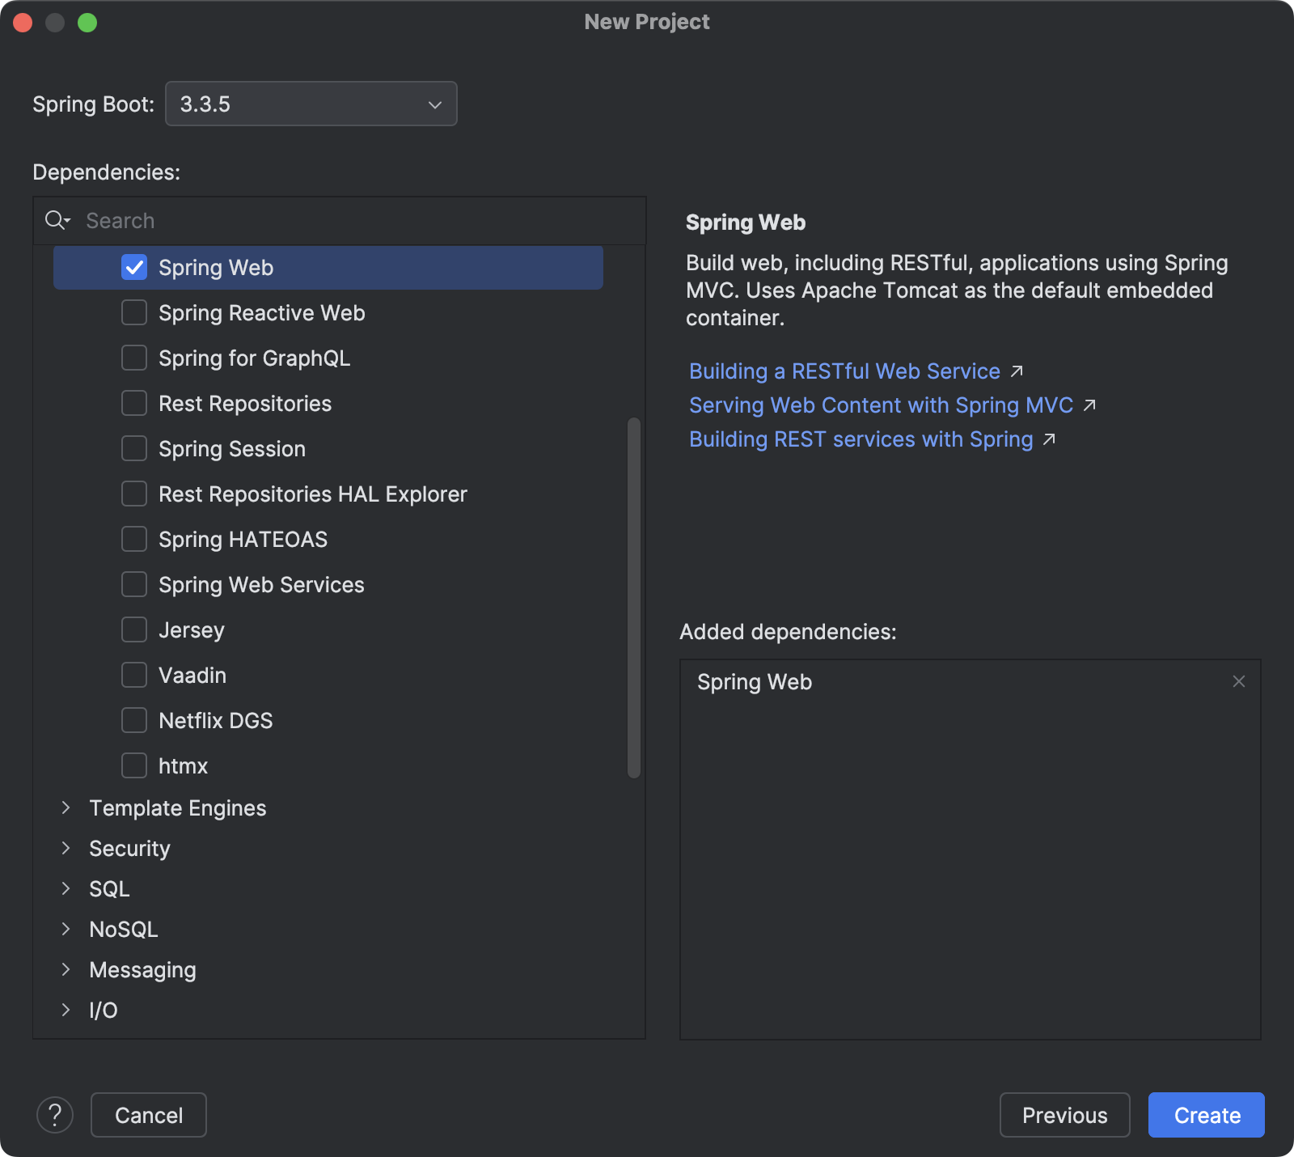Click the search magnifier icon
Image resolution: width=1294 pixels, height=1157 pixels.
pyautogui.click(x=56, y=220)
